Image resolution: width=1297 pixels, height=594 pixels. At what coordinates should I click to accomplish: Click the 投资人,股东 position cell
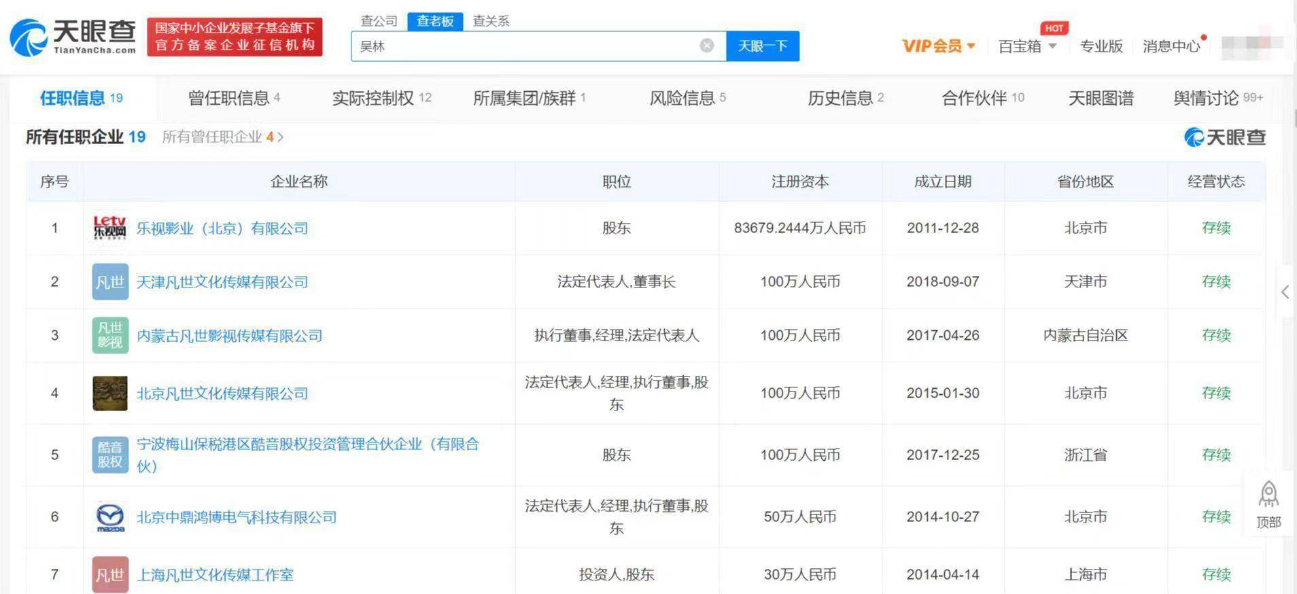(x=617, y=575)
